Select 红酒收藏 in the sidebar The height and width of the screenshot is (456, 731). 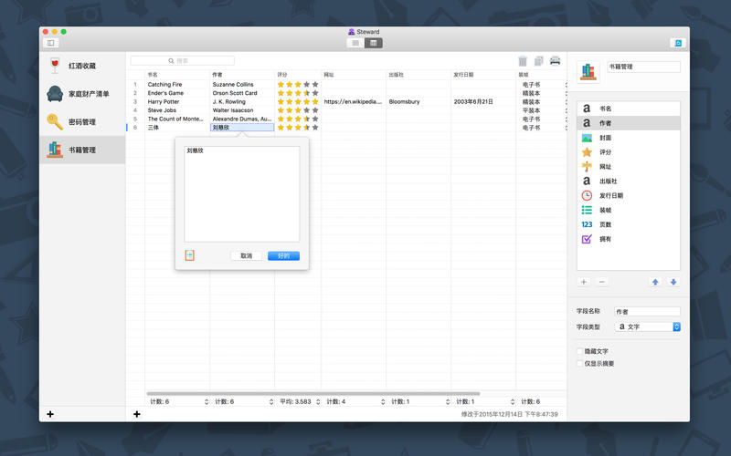(82, 66)
